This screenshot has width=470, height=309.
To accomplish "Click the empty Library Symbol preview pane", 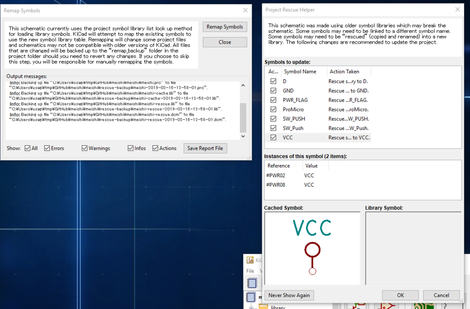I will tap(413, 248).
